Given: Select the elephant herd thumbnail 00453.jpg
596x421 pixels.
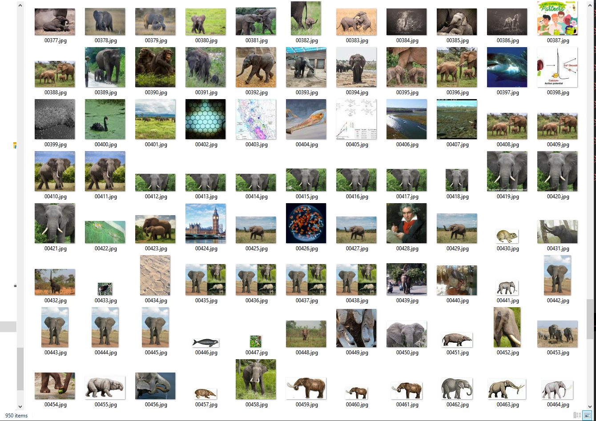Looking at the screenshot, I should coord(557,334).
